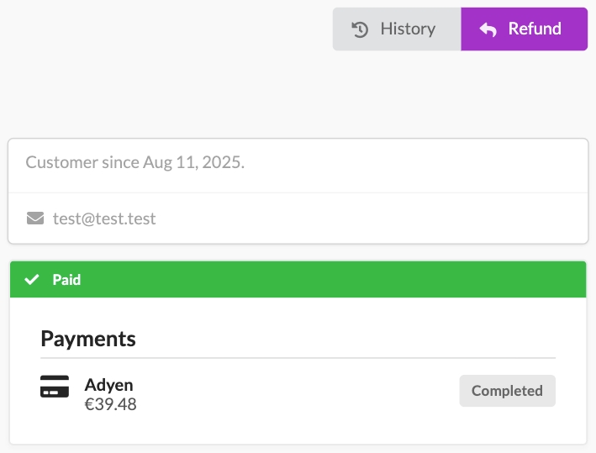Screen dimensions: 596x453
Task: Click the History label text
Action: tap(408, 29)
